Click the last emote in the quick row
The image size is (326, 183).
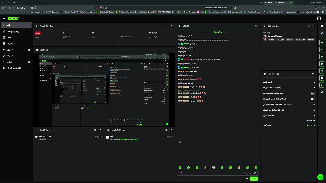pyautogui.click(x=256, y=167)
